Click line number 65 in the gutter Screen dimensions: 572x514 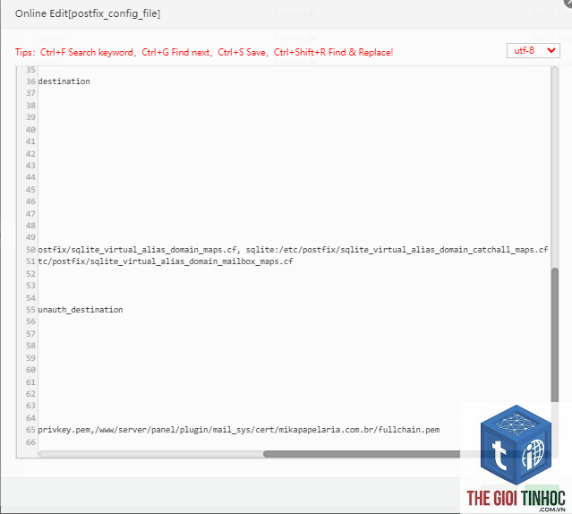coord(30,430)
